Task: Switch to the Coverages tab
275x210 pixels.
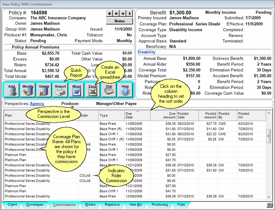Action: click(35, 205)
